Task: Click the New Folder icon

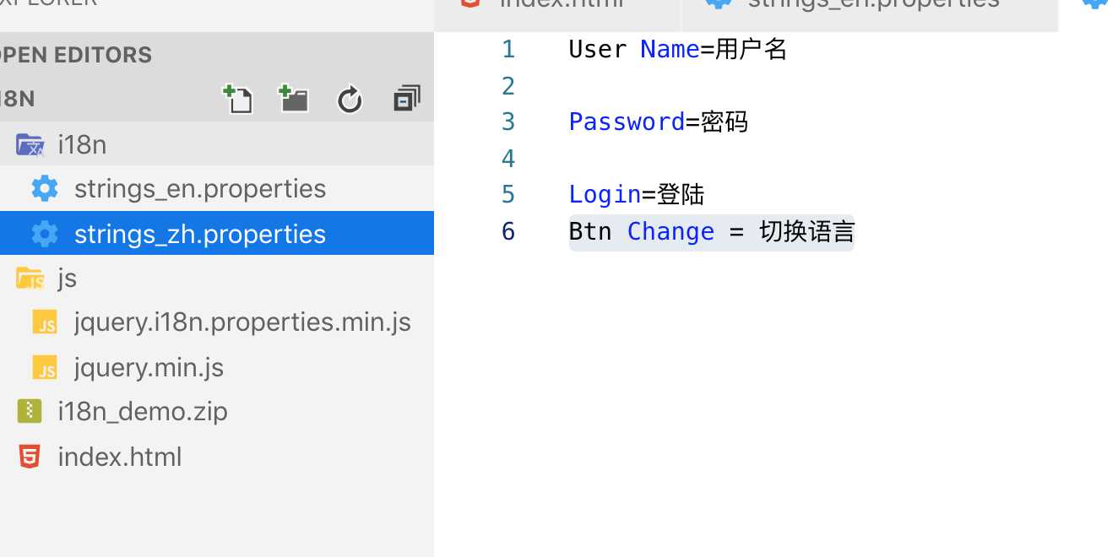Action: pyautogui.click(x=294, y=100)
